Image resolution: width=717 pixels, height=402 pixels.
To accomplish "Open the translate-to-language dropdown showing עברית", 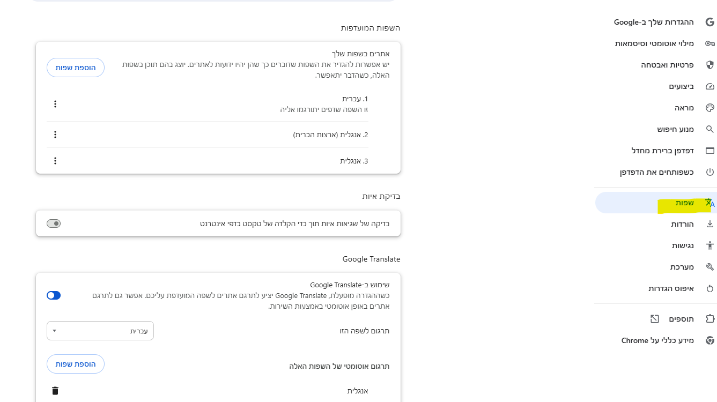I will [100, 331].
